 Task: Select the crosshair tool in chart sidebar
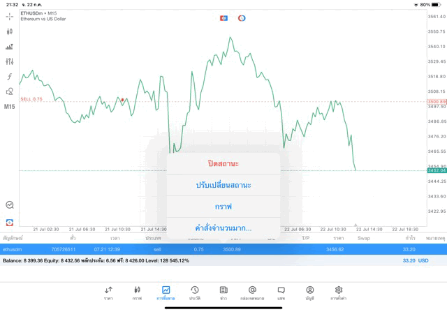tap(9, 16)
